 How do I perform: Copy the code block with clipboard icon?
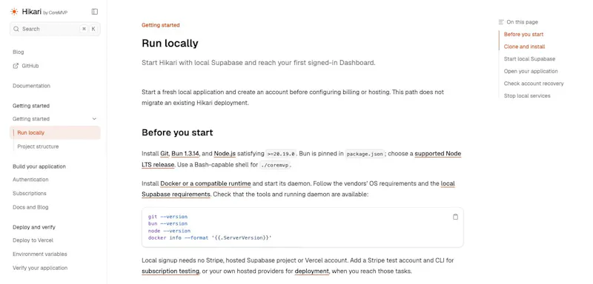tap(455, 217)
